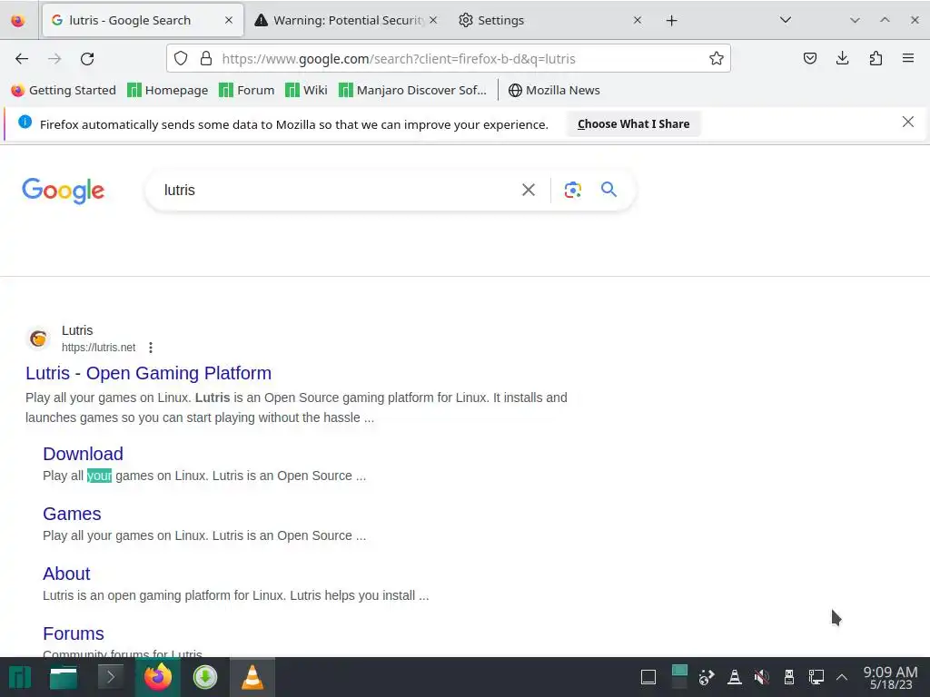Close the Settings tab
The width and height of the screenshot is (930, 697).
click(637, 21)
